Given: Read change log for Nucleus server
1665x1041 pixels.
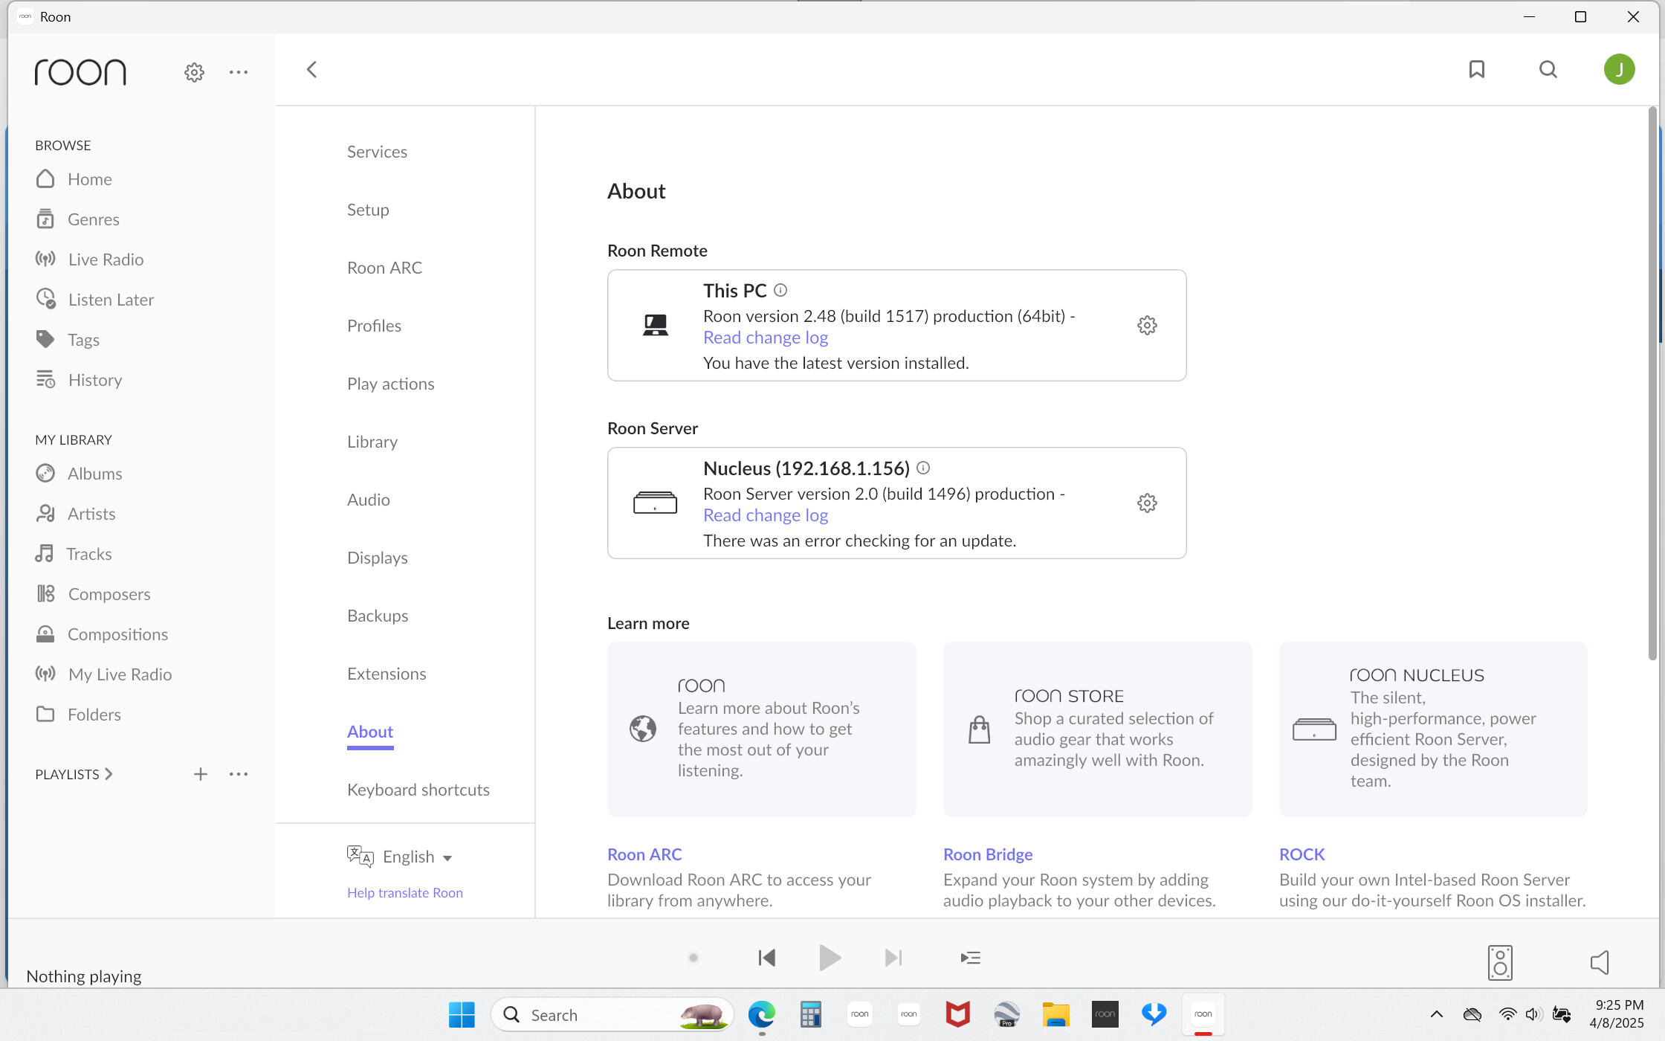Looking at the screenshot, I should click(x=765, y=515).
